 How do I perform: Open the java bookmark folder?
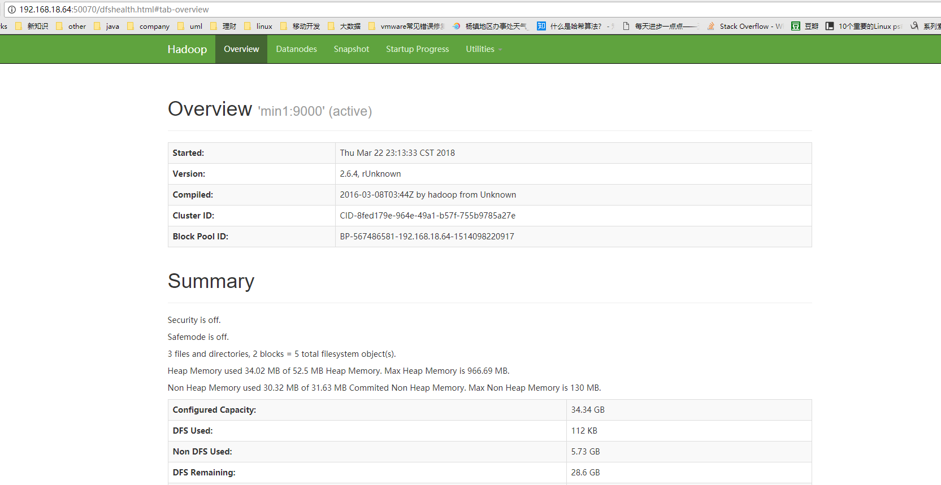pyautogui.click(x=107, y=26)
